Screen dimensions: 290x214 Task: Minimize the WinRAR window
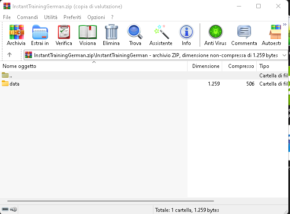click(239, 6)
